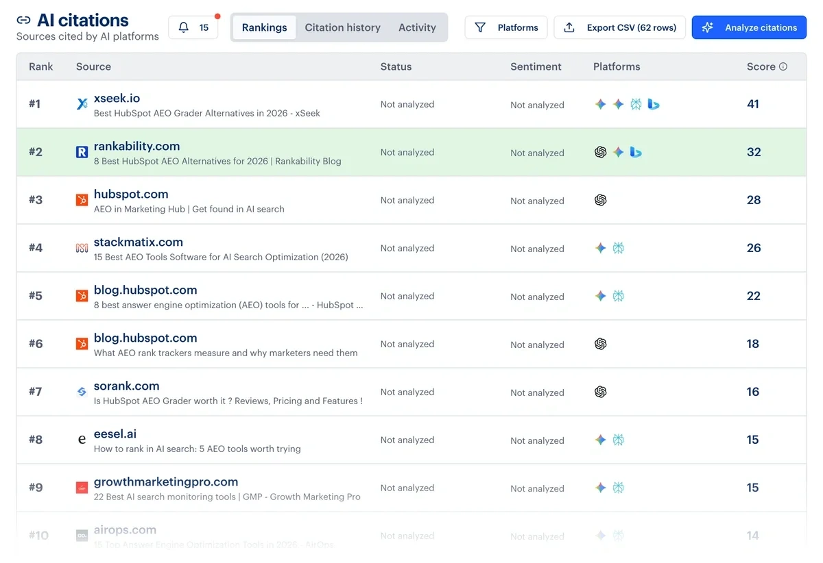Click rank #4 cell for stackmatix.com
This screenshot has height=563, width=823.
(x=36, y=248)
